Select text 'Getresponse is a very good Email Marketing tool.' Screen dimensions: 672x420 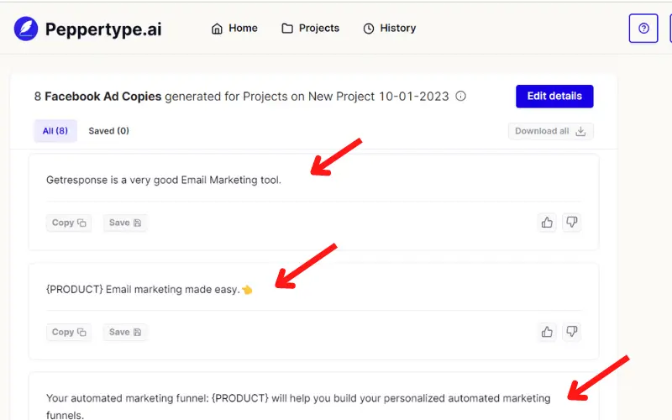click(x=164, y=180)
